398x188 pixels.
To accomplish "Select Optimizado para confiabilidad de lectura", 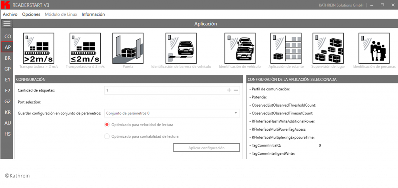I will tap(107, 136).
